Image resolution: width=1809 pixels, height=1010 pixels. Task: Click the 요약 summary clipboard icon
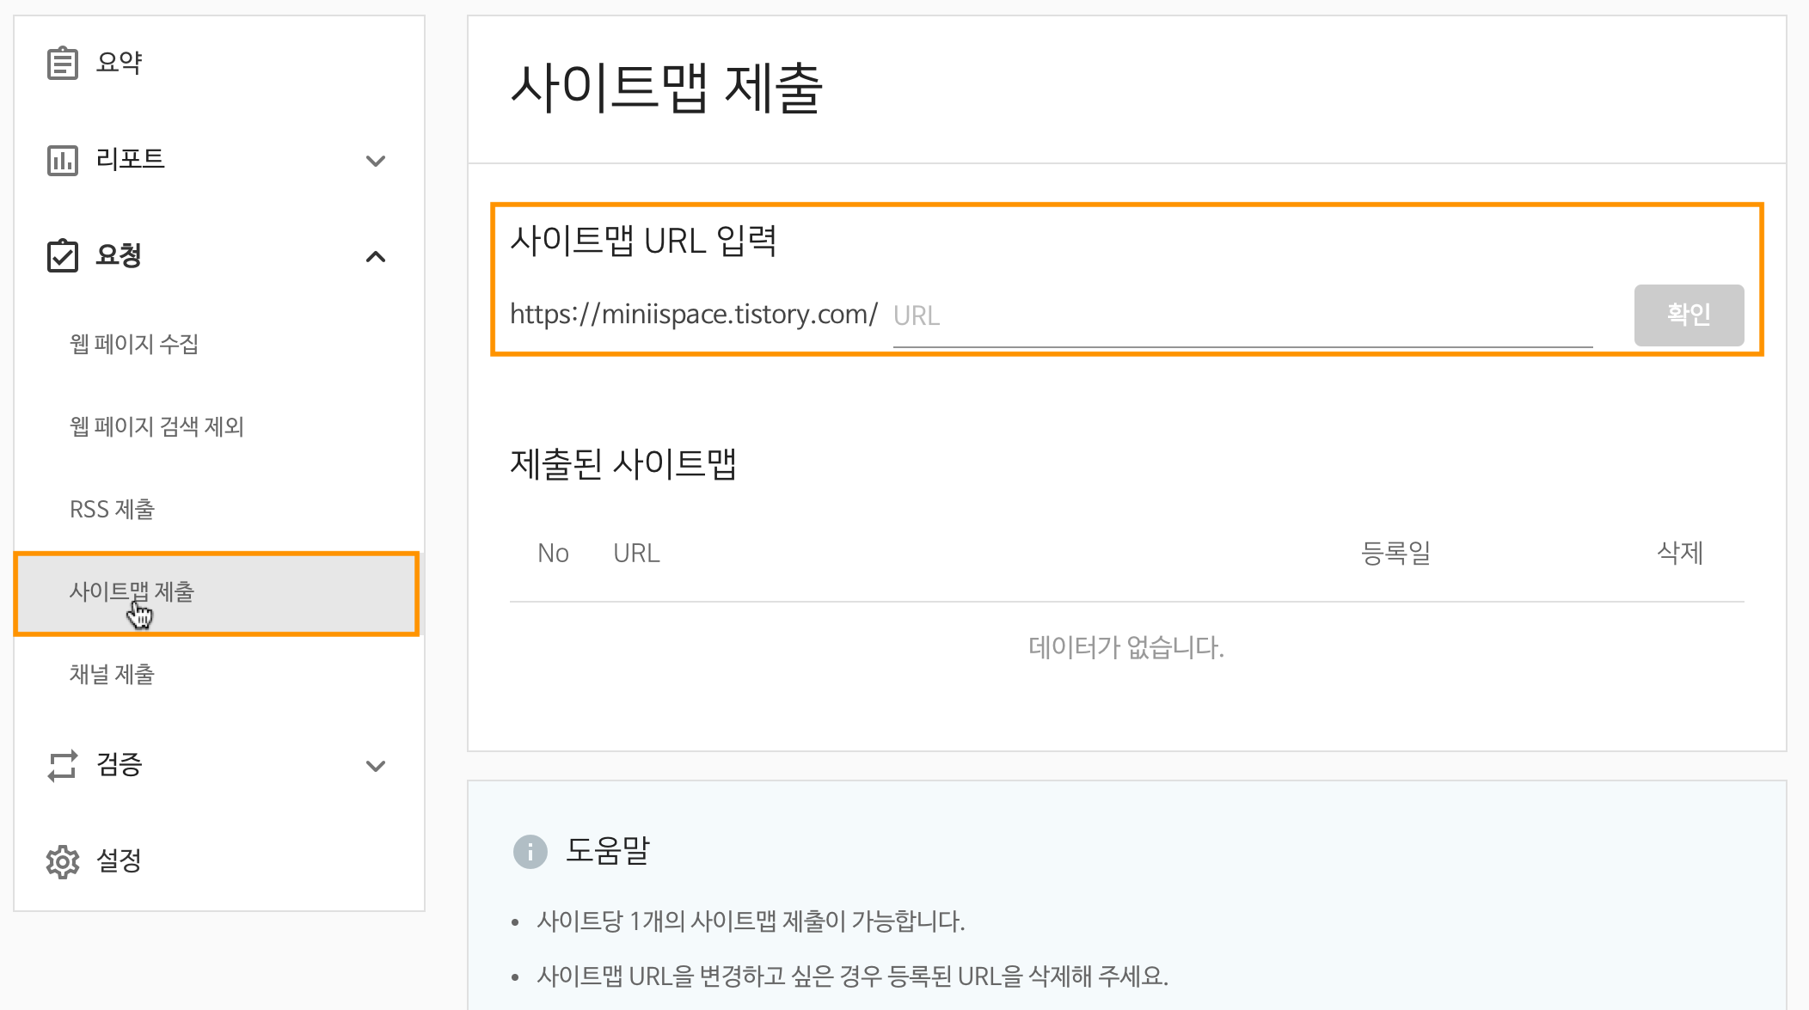pyautogui.click(x=62, y=63)
